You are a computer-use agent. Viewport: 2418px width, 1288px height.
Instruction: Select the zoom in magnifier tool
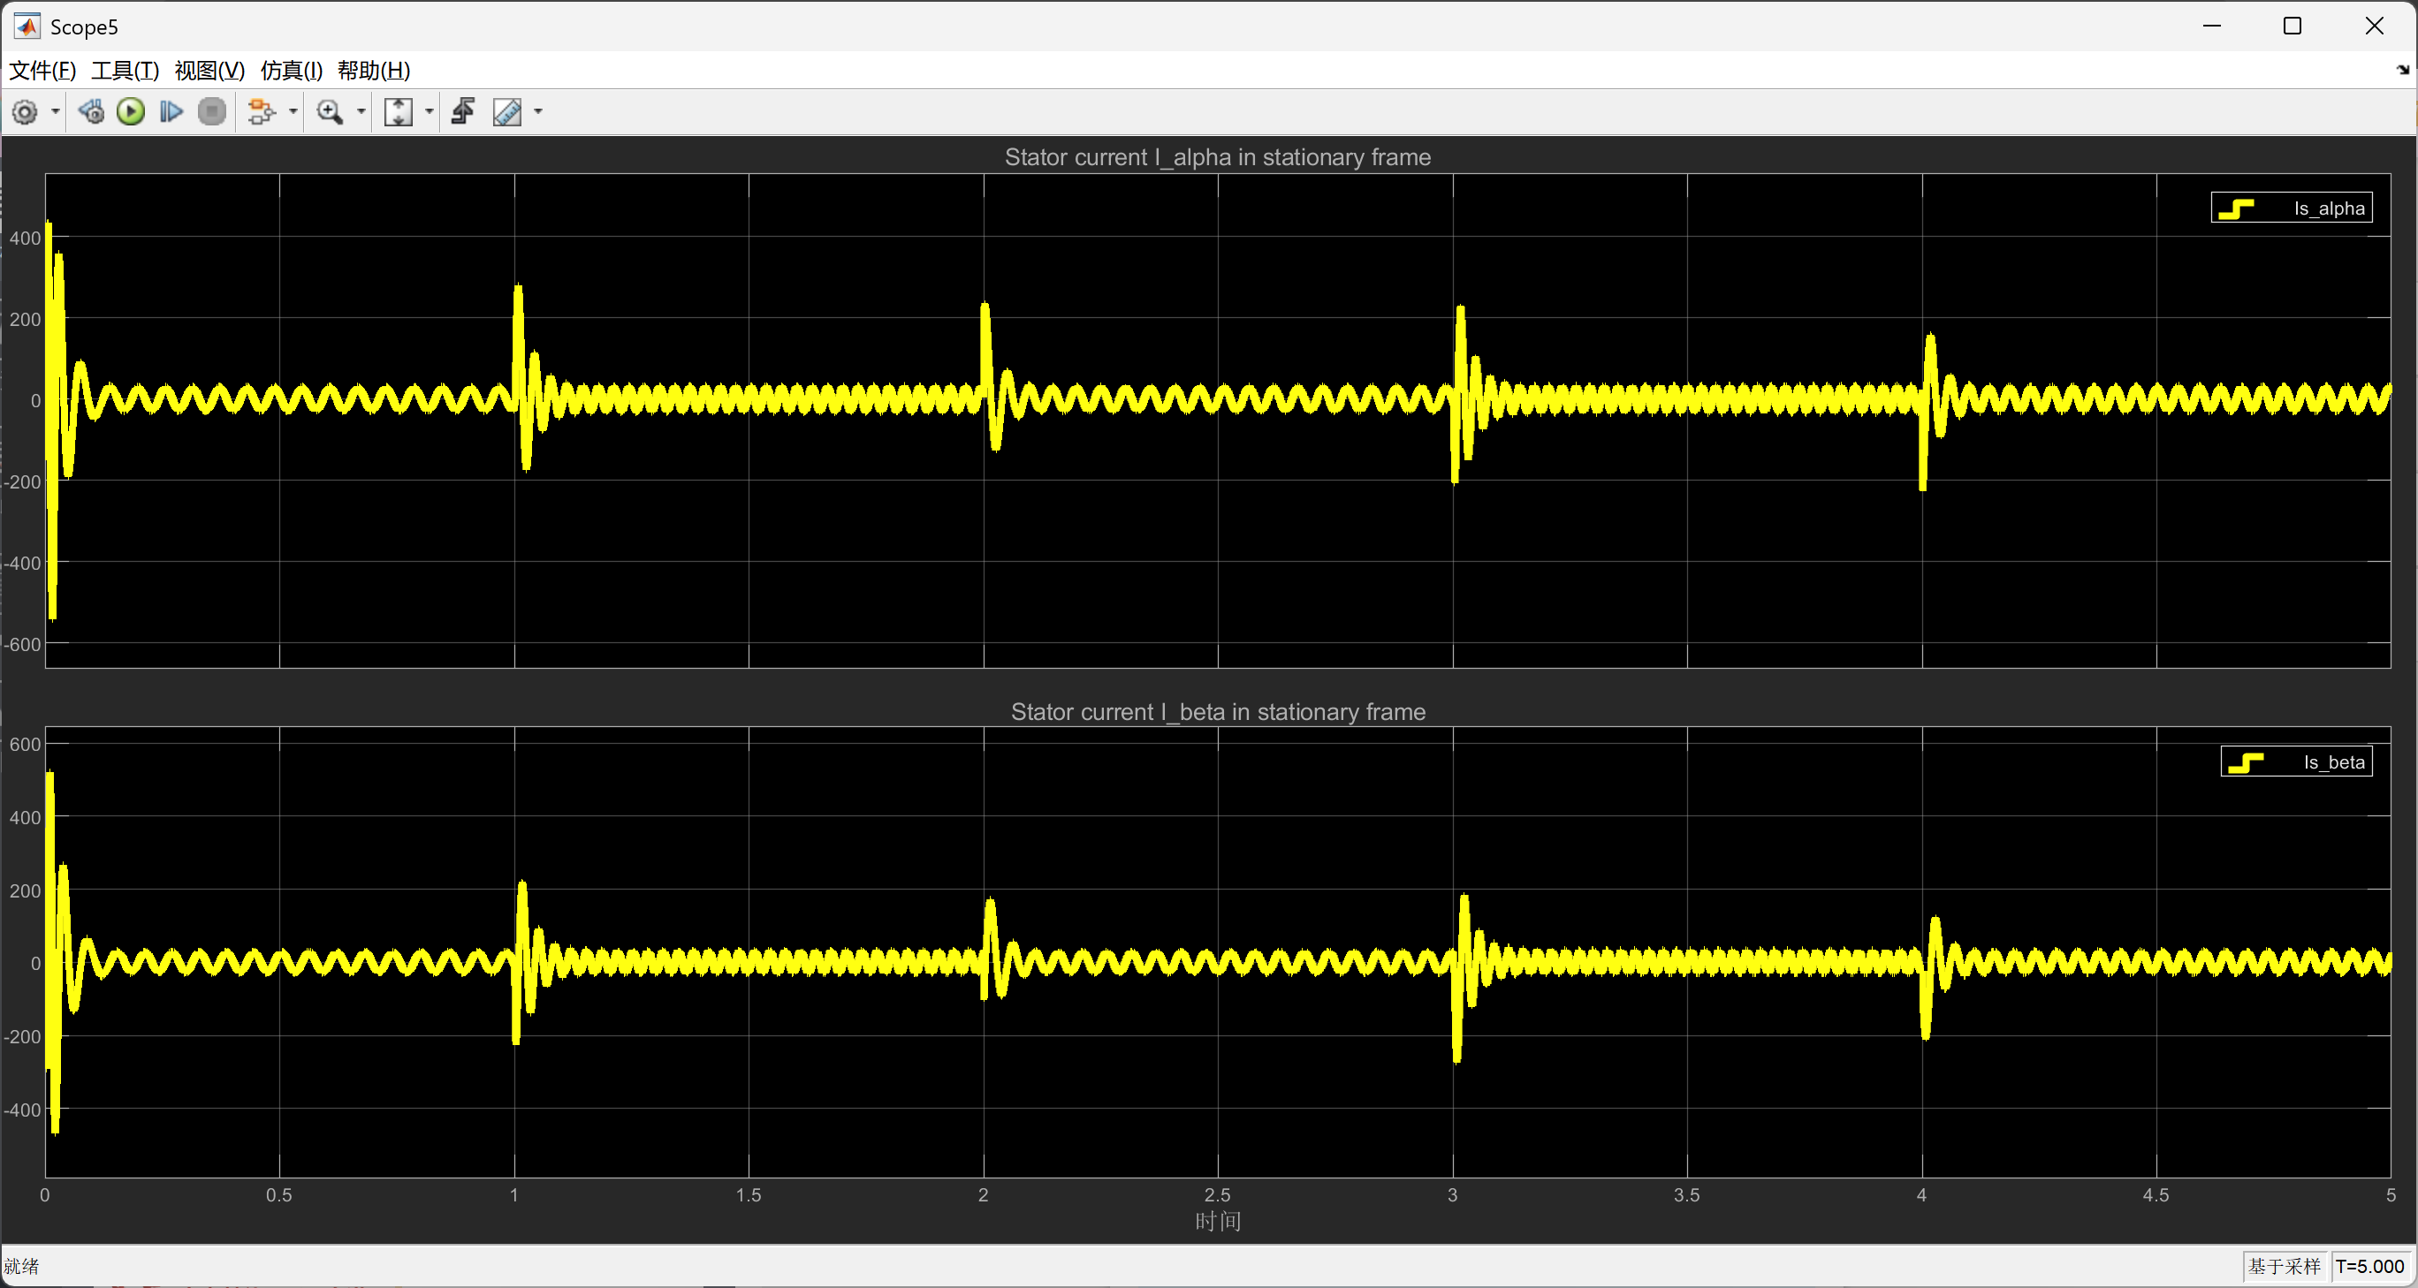click(330, 111)
